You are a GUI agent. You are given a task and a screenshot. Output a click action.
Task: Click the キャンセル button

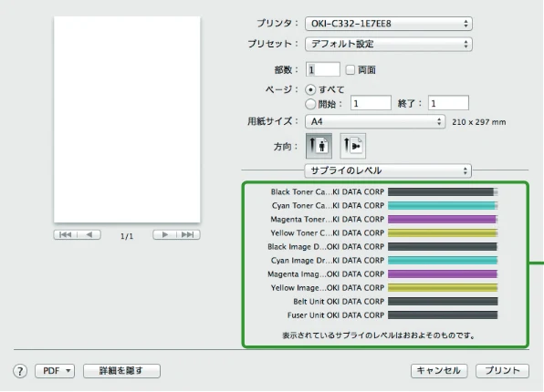coord(439,371)
